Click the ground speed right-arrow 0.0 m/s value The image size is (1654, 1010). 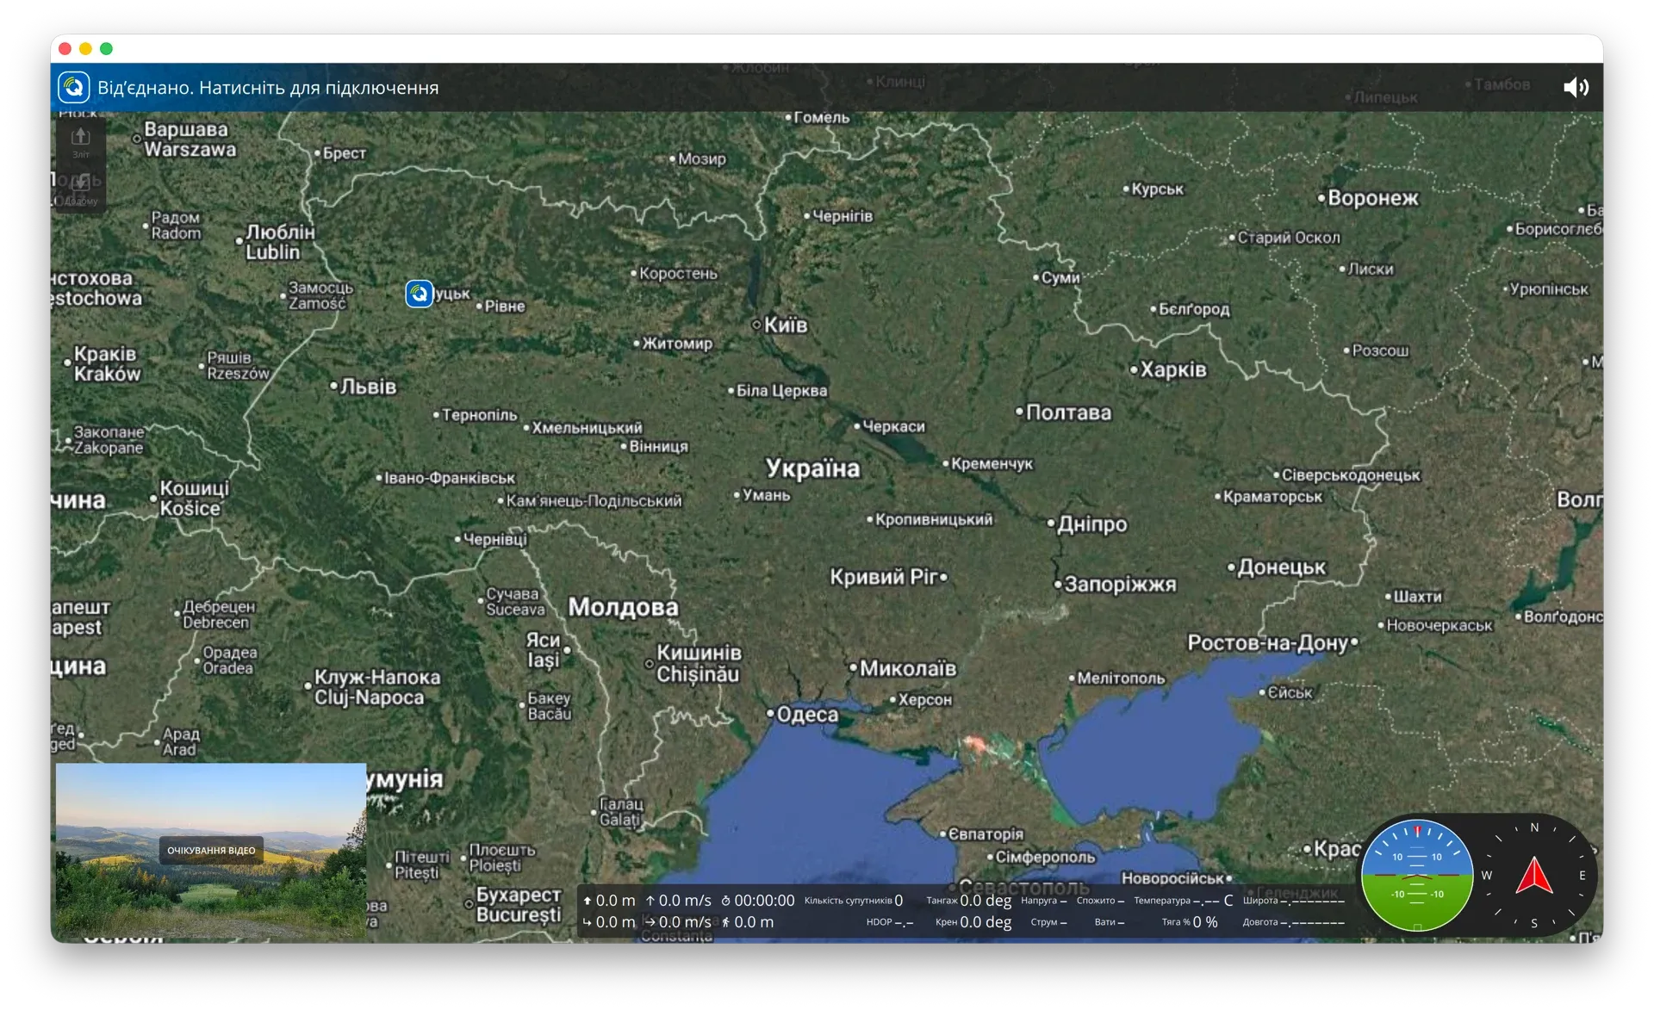coord(679,922)
